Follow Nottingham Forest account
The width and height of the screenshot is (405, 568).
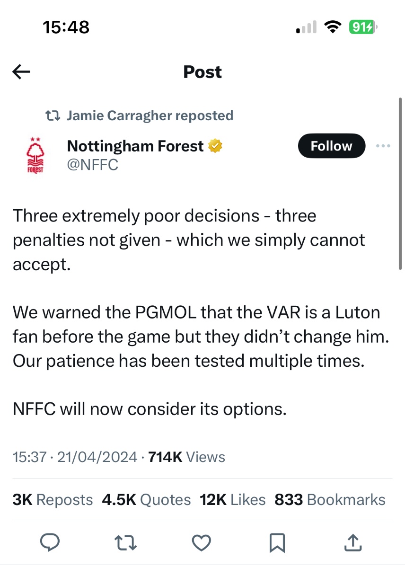click(x=331, y=146)
